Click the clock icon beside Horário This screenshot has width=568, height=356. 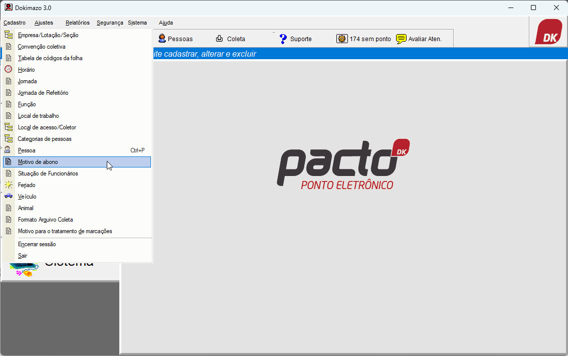[x=8, y=70]
